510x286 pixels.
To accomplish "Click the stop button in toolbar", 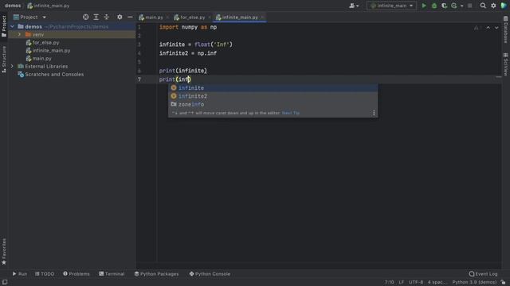I will [469, 6].
